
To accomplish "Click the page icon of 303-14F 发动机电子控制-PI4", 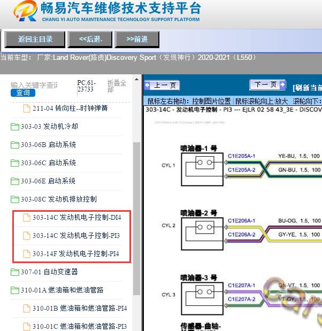I will coord(26,254).
